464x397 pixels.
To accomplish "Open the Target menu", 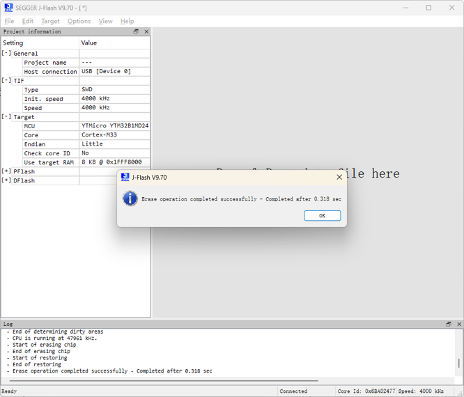I will (50, 22).
